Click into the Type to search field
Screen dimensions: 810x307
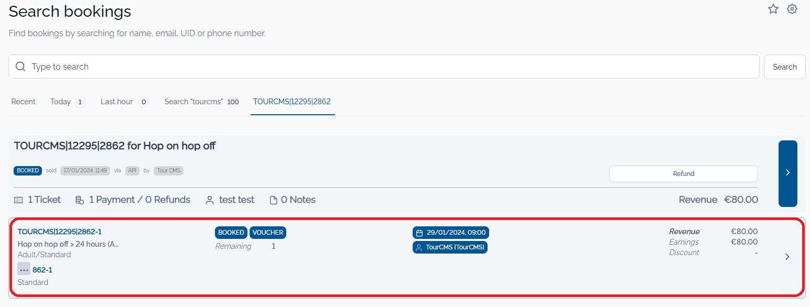pos(388,67)
